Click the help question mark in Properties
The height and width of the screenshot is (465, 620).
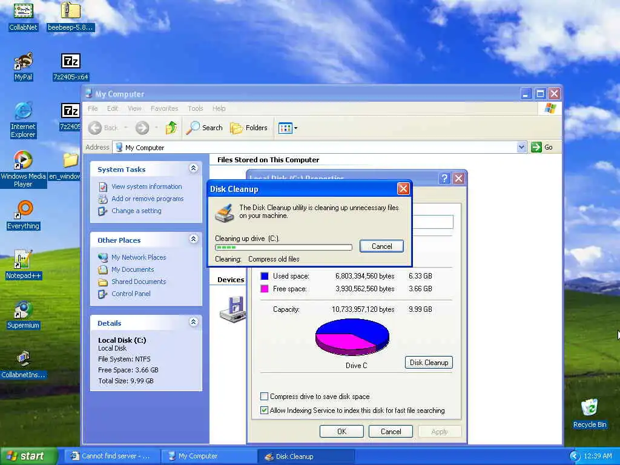(x=444, y=179)
